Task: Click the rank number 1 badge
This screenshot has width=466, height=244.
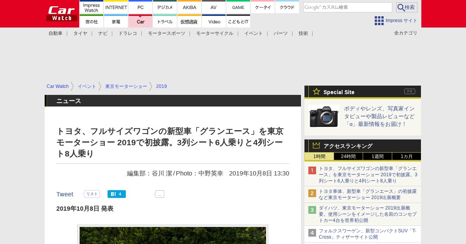Action: 312,170
